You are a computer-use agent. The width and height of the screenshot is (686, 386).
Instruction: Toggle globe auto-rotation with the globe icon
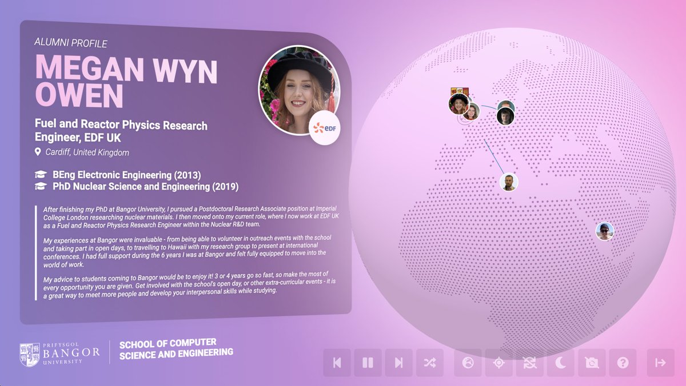pyautogui.click(x=468, y=363)
